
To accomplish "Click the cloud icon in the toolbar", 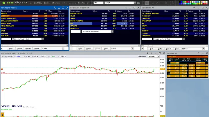I will (21, 3).
